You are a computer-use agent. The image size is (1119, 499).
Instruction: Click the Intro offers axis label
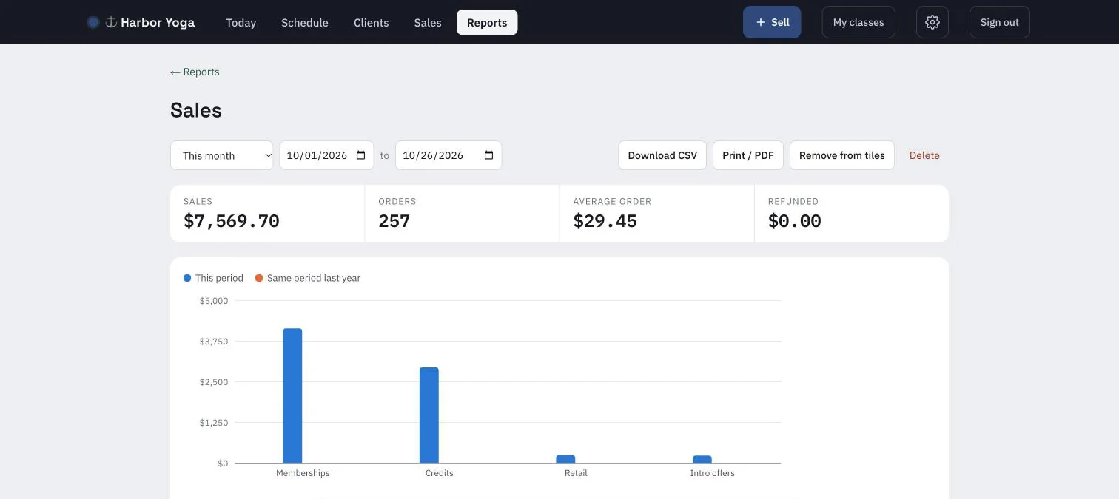[x=712, y=473]
